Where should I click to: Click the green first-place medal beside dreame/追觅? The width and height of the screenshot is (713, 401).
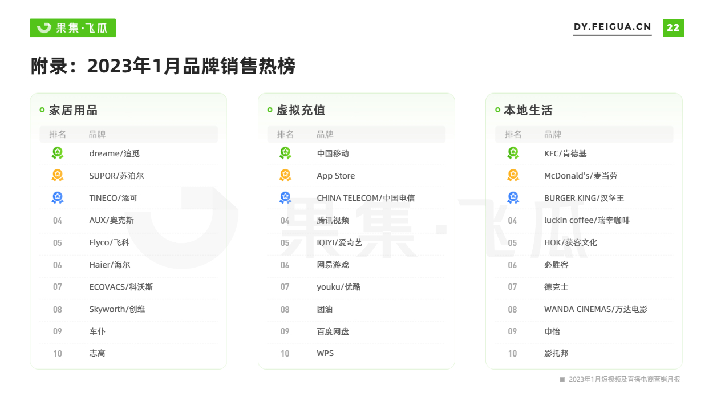[x=58, y=153]
